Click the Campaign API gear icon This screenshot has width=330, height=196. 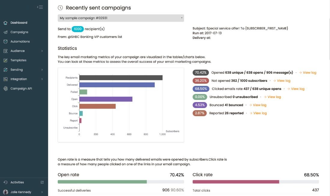pos(5,89)
